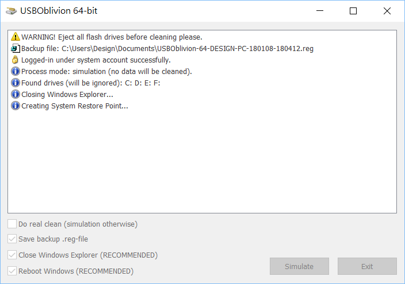Toggle the Reboot Windows checkbox
The height and width of the screenshot is (284, 405).
[12, 271]
